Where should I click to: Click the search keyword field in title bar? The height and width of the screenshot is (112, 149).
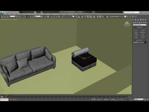pyautogui.click(x=132, y=12)
